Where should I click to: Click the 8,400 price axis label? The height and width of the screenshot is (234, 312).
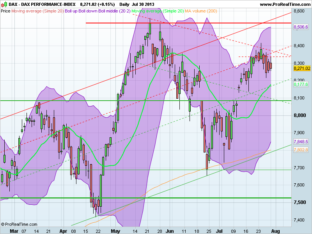[x=299, y=46]
